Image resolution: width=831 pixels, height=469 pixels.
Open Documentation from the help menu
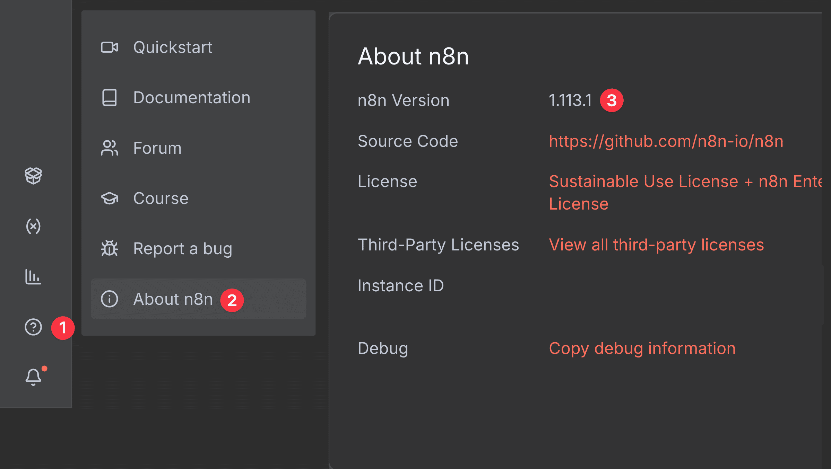coord(192,98)
